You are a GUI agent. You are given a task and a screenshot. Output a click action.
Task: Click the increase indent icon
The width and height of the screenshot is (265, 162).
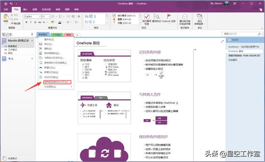pos(73,17)
